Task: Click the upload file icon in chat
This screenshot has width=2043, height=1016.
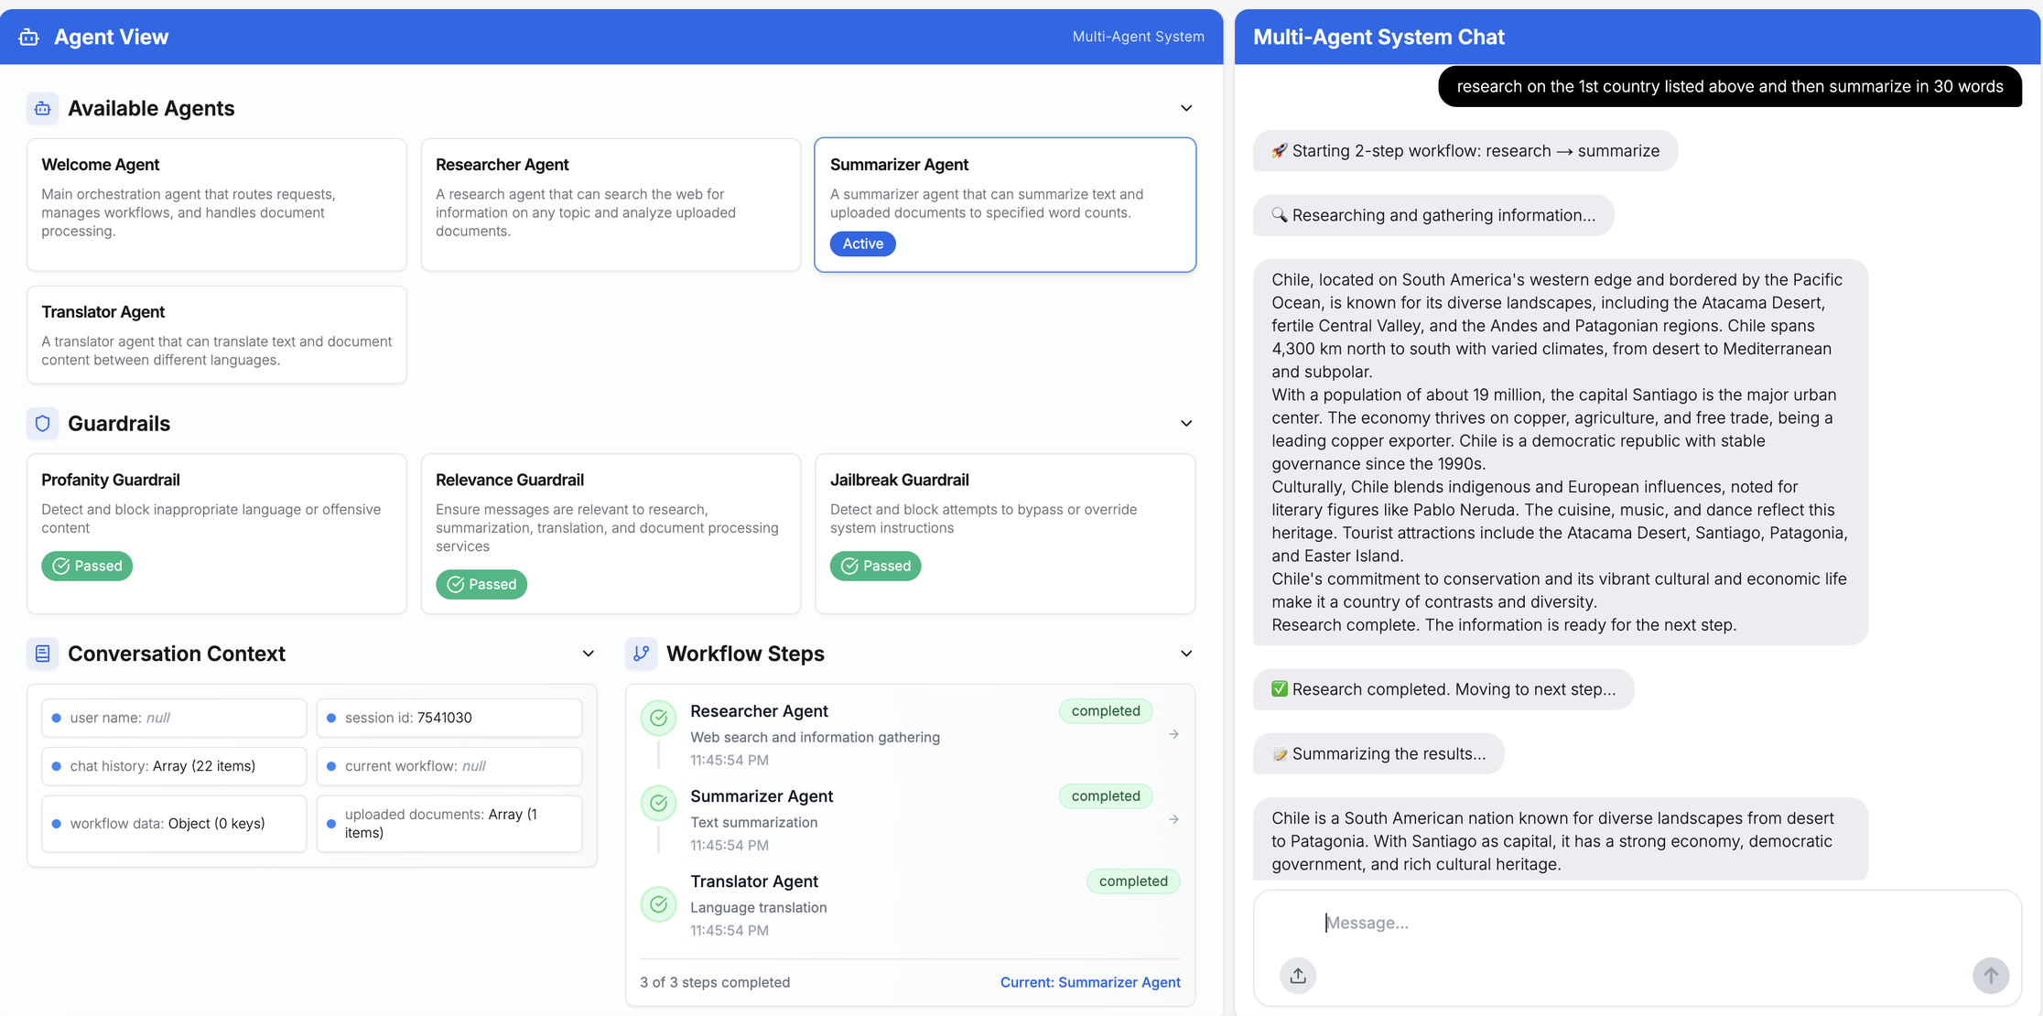Action: [x=1297, y=976]
